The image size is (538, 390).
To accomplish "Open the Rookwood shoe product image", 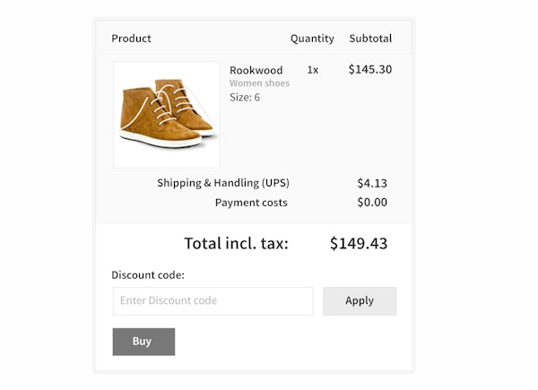I will pyautogui.click(x=167, y=115).
